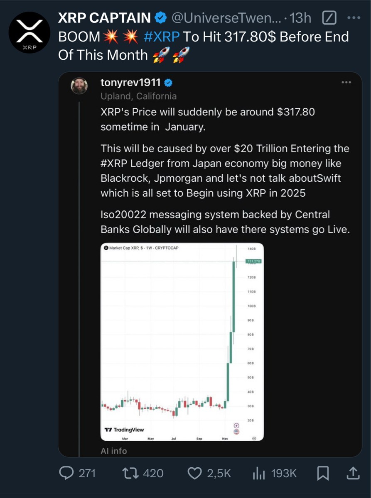
Task: Click the AI info label
Action: click(114, 451)
